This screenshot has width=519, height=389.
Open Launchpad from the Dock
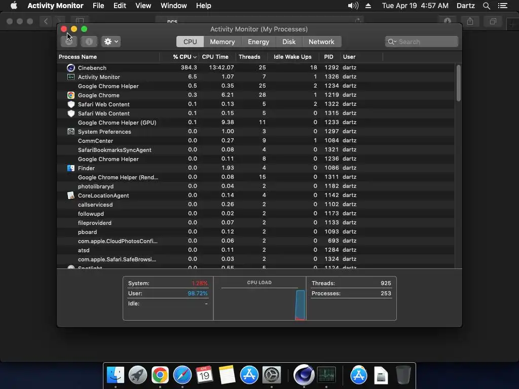[x=138, y=375]
